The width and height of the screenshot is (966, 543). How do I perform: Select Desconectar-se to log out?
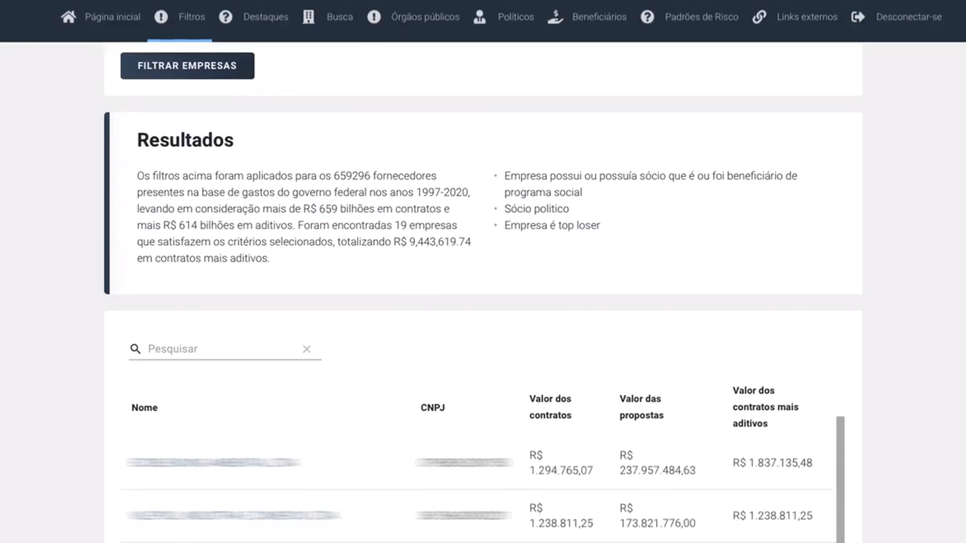pyautogui.click(x=909, y=17)
